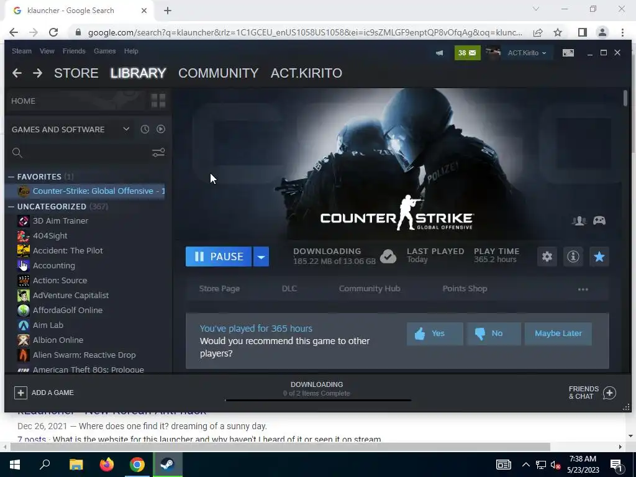Reload the Chrome page
The height and width of the screenshot is (477, 636).
53,32
